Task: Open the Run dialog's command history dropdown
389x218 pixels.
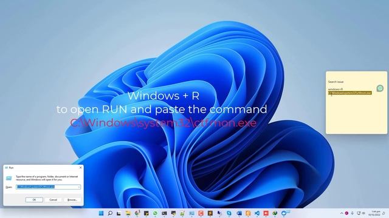Action: click(79, 187)
